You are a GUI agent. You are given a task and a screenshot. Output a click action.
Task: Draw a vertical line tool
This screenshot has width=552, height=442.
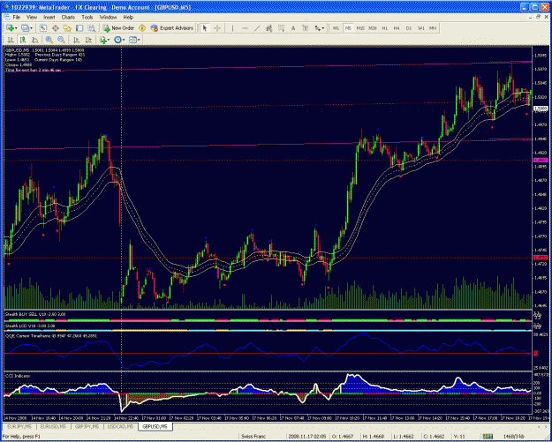pos(232,28)
